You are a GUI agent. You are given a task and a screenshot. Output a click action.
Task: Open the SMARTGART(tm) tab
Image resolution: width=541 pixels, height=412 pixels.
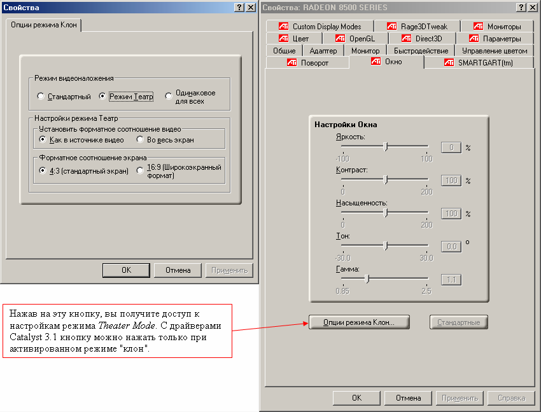coord(479,63)
